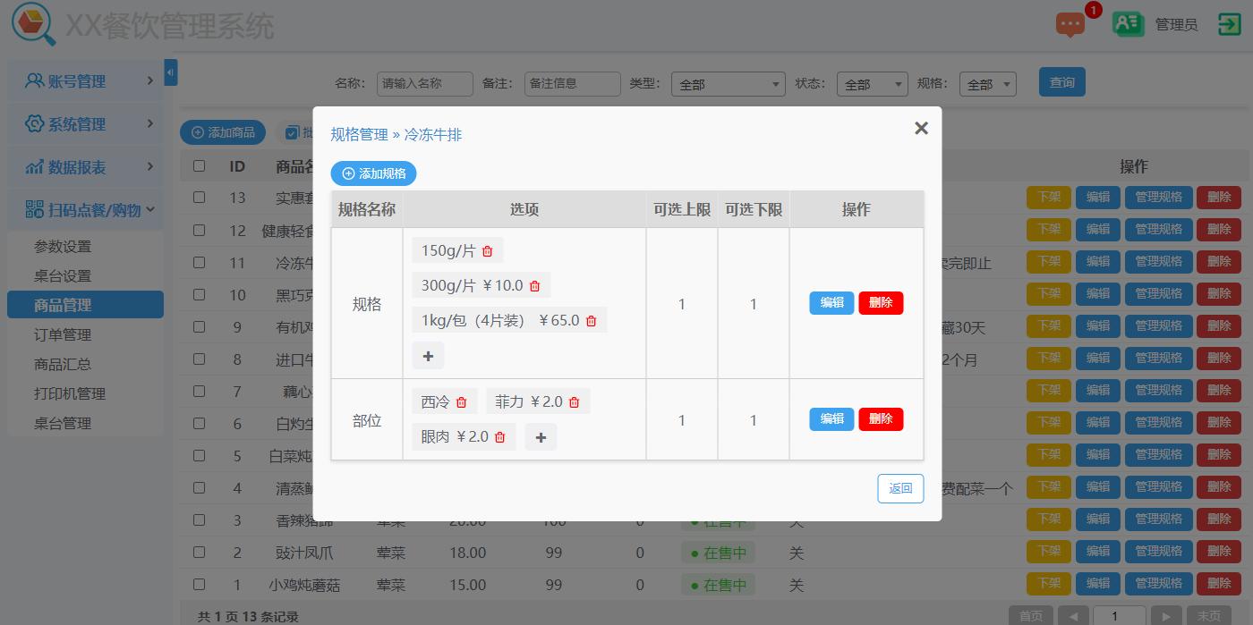The width and height of the screenshot is (1253, 625).
Task: Check the checkbox for row ID 1
Action: (x=198, y=584)
